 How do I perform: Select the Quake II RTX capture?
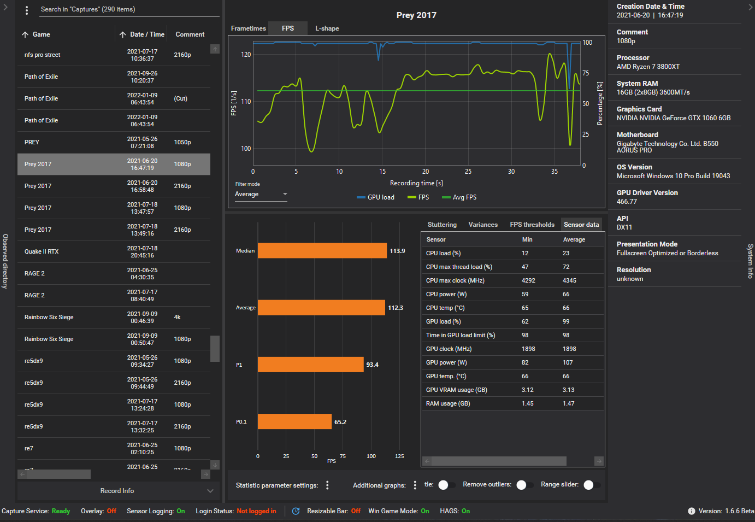pyautogui.click(x=114, y=252)
